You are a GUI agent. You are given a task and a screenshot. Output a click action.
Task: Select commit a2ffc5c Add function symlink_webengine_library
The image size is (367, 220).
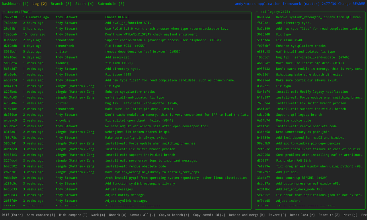[127, 184]
